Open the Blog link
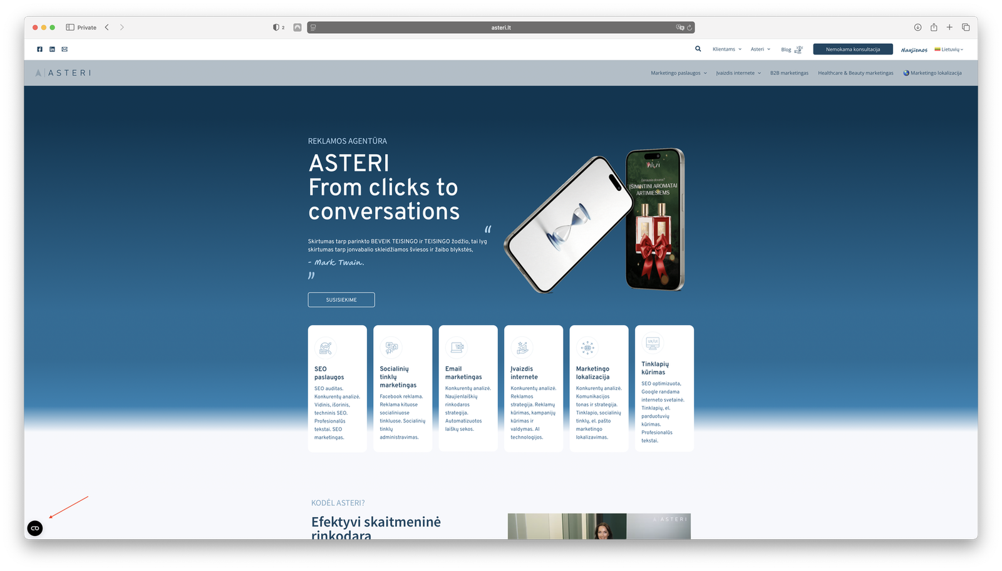 (x=786, y=49)
